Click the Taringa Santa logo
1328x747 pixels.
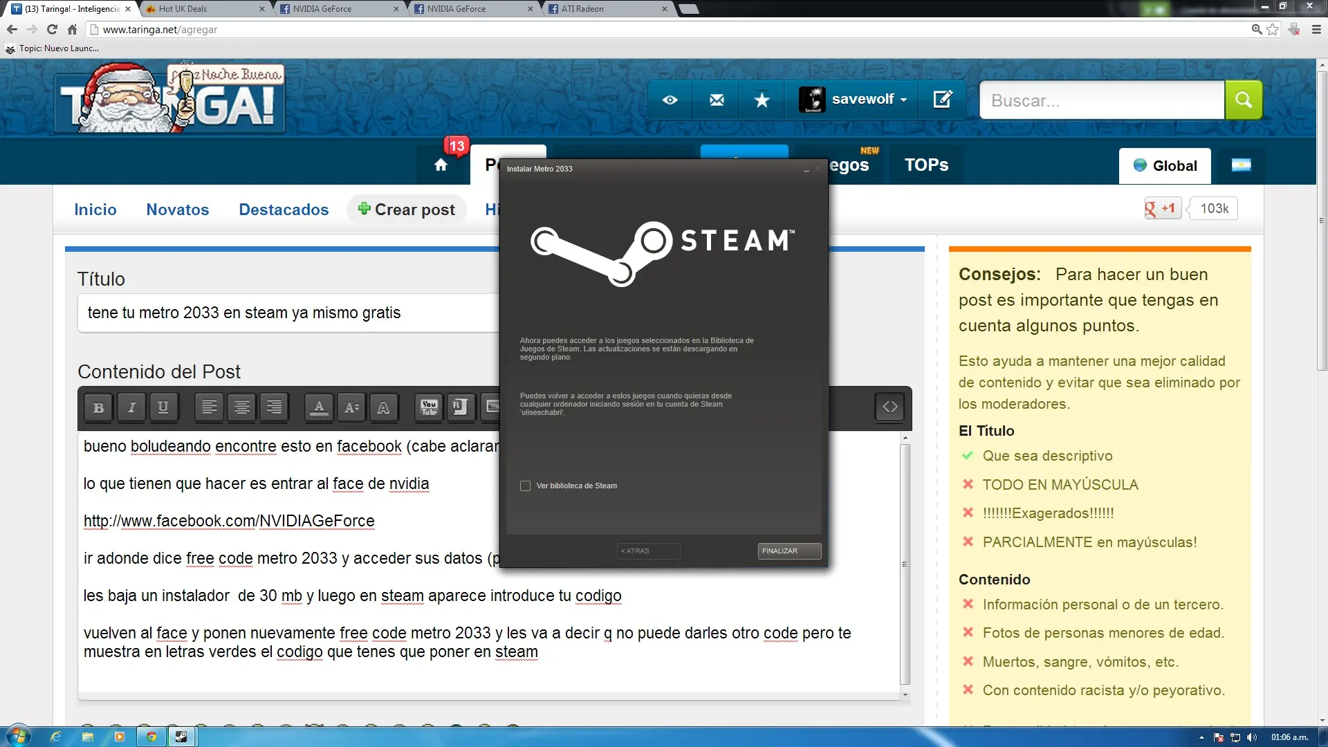(x=169, y=98)
